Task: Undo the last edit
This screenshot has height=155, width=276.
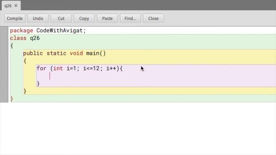Action: point(38,19)
